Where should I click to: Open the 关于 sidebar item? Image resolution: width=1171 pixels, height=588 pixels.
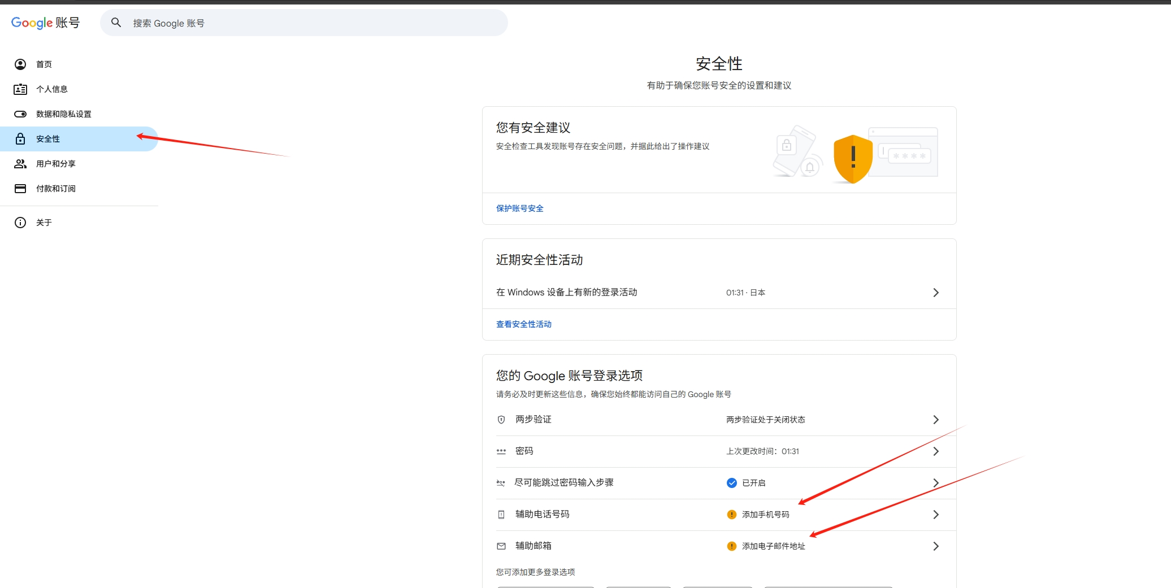coord(44,223)
